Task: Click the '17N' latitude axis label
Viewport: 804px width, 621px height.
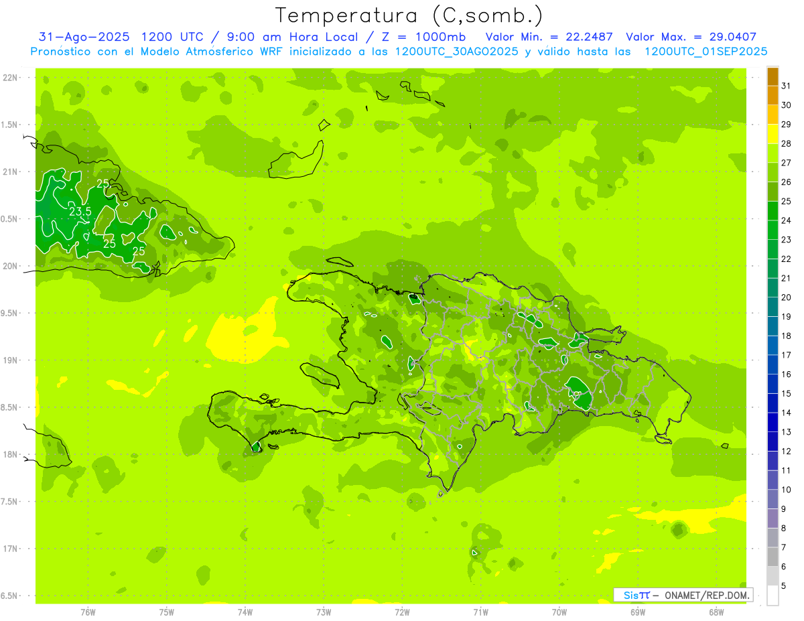Action: click(9, 549)
